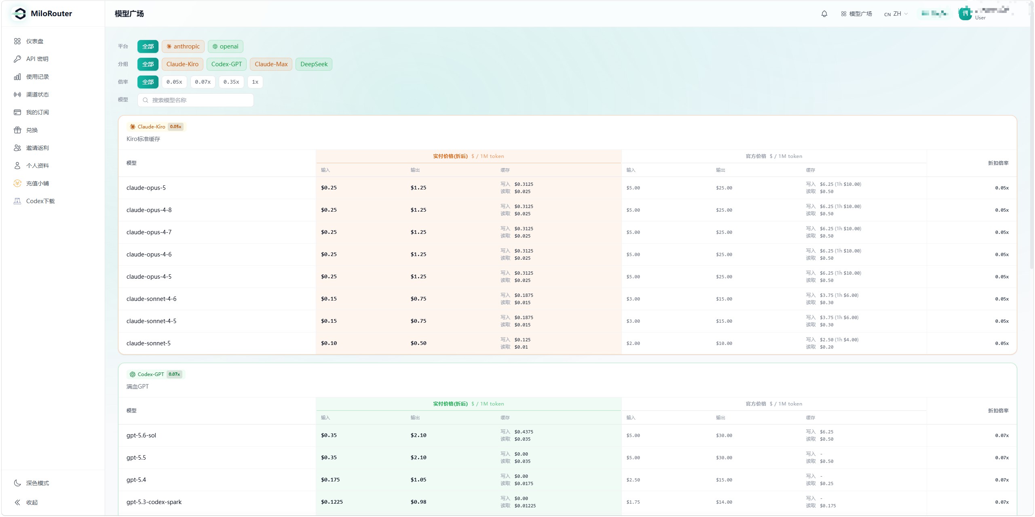1035x517 pixels.
Task: Click the 0.07x badge on Codex-GPT card
Action: tap(174, 374)
